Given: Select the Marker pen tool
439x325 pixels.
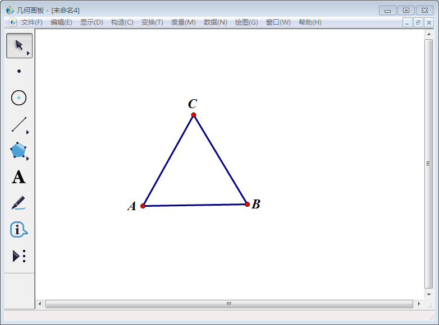Looking at the screenshot, I should point(19,203).
